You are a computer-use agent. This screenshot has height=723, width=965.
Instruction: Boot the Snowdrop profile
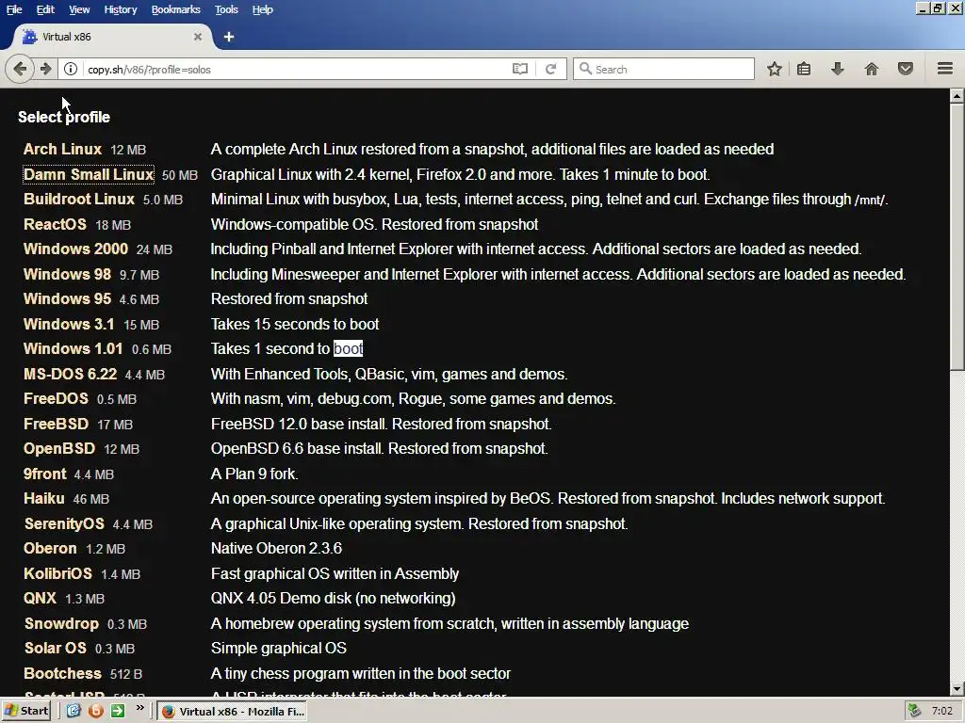(61, 623)
